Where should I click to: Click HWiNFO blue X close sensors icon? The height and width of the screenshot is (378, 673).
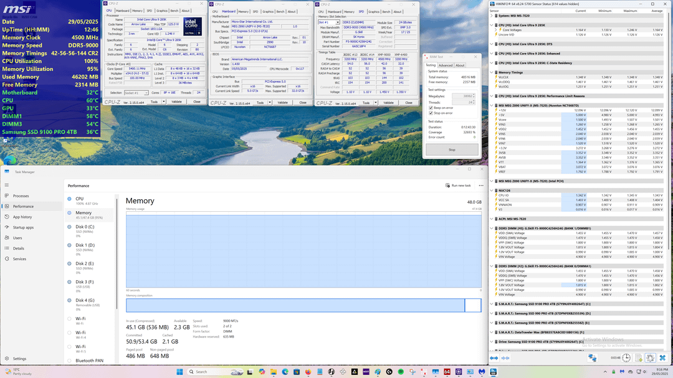662,358
